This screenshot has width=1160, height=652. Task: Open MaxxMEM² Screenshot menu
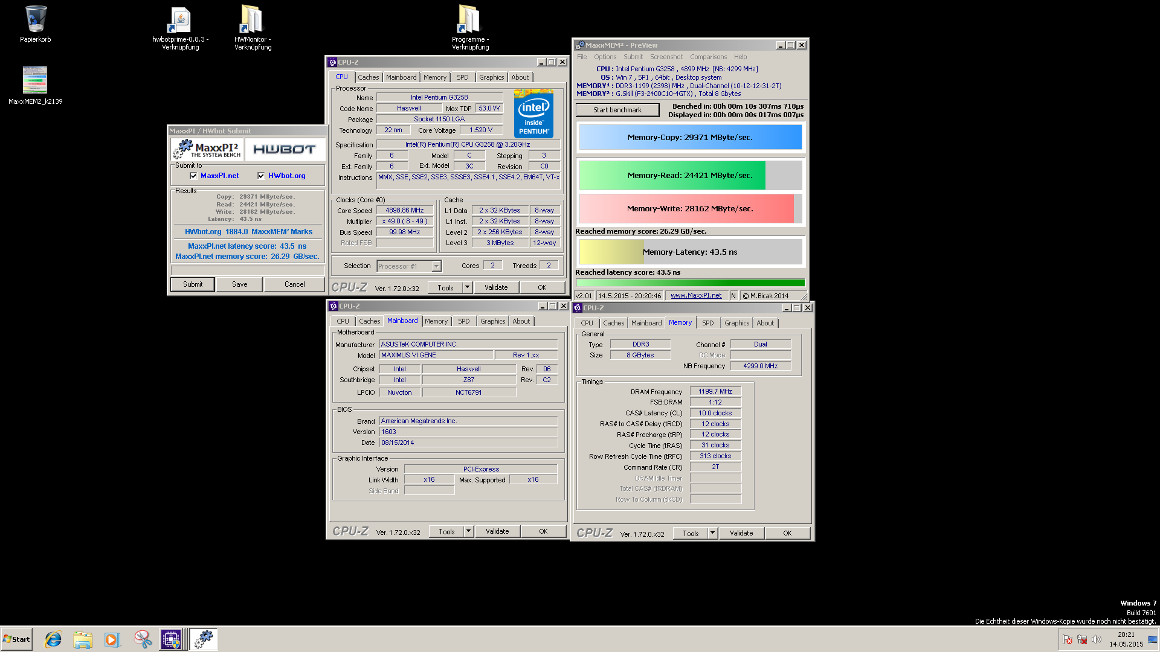pos(666,57)
